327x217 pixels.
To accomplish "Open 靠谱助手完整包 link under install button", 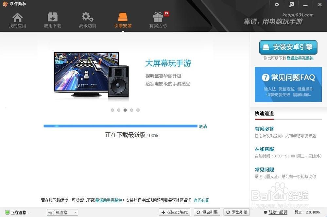I will pos(300,58).
